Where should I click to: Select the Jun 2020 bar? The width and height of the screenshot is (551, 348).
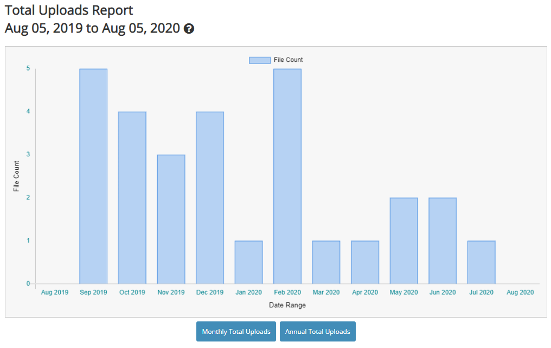pyautogui.click(x=443, y=241)
